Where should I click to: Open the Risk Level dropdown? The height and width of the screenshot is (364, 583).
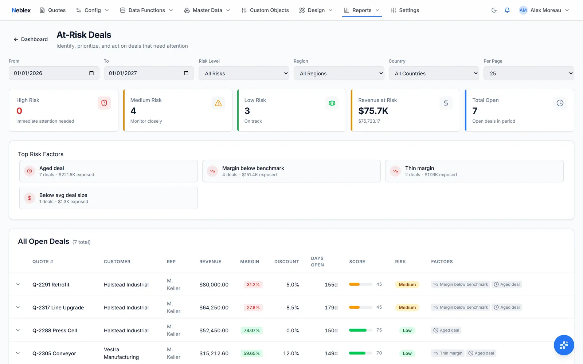pos(244,73)
